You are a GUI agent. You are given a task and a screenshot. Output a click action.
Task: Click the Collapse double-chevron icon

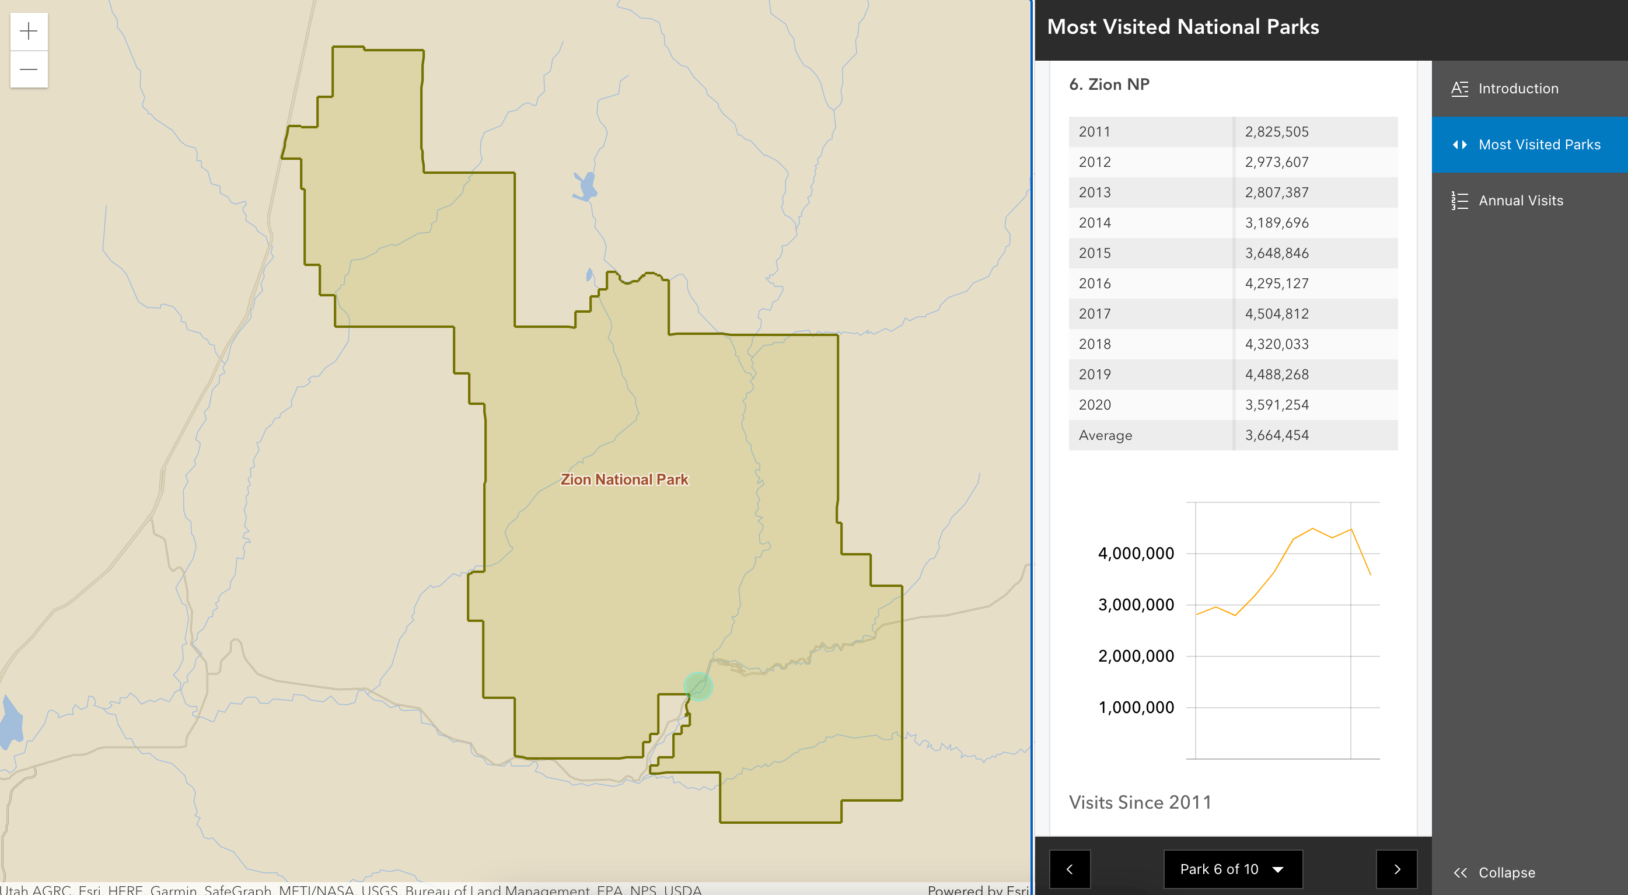click(x=1460, y=872)
